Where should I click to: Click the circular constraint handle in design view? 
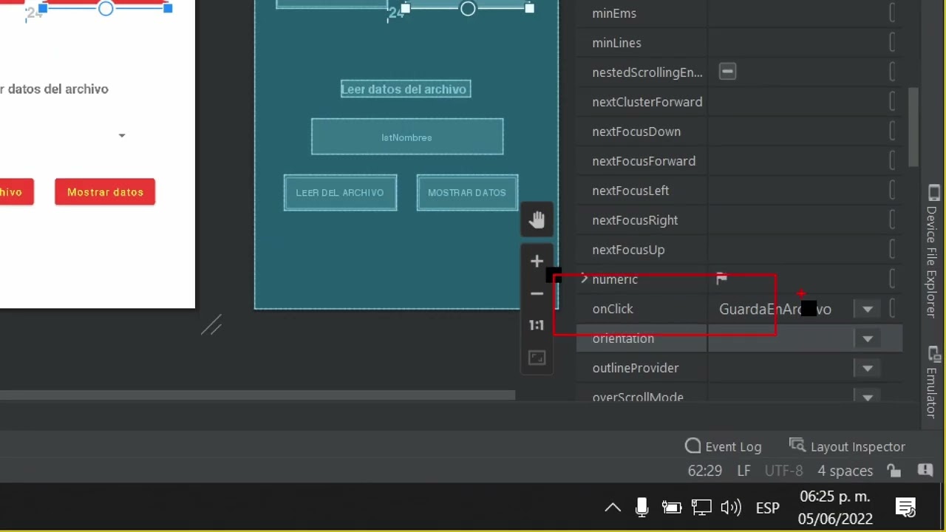click(x=106, y=9)
